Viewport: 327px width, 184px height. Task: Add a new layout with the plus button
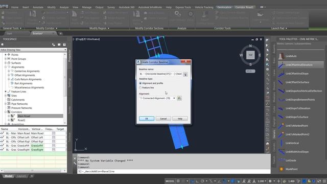32,176
